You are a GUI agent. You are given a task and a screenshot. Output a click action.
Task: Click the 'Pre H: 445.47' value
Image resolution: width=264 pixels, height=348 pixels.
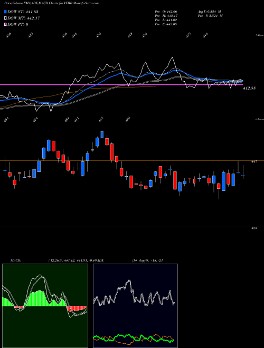pyautogui.click(x=166, y=16)
